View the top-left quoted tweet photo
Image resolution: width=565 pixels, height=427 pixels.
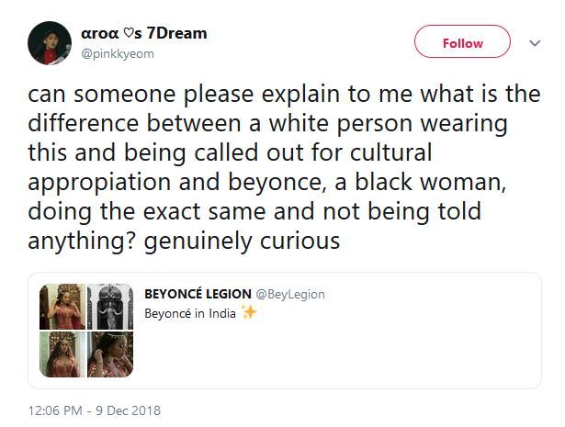62,307
